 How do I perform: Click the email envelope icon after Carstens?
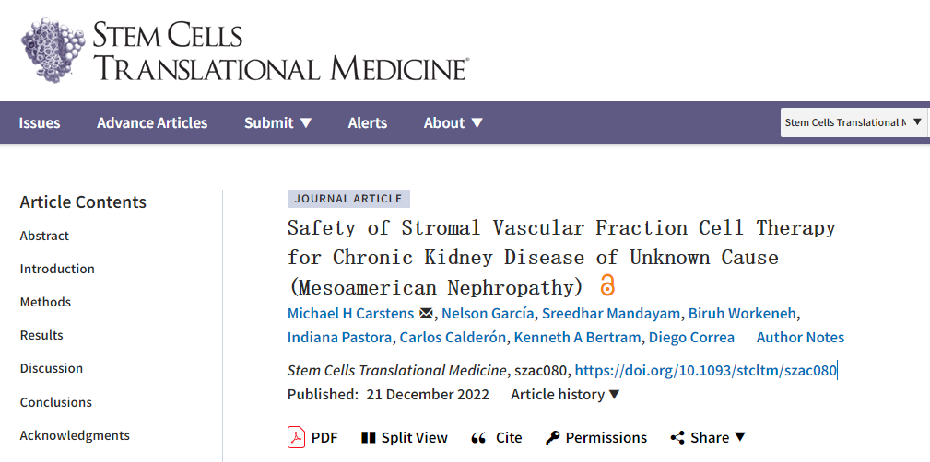[x=426, y=313]
